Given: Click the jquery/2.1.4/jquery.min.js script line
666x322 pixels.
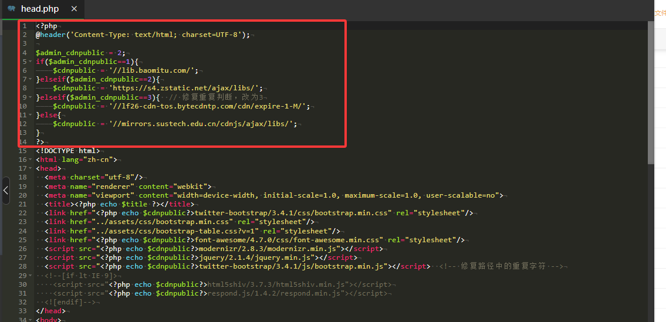Looking at the screenshot, I should 201,258.
